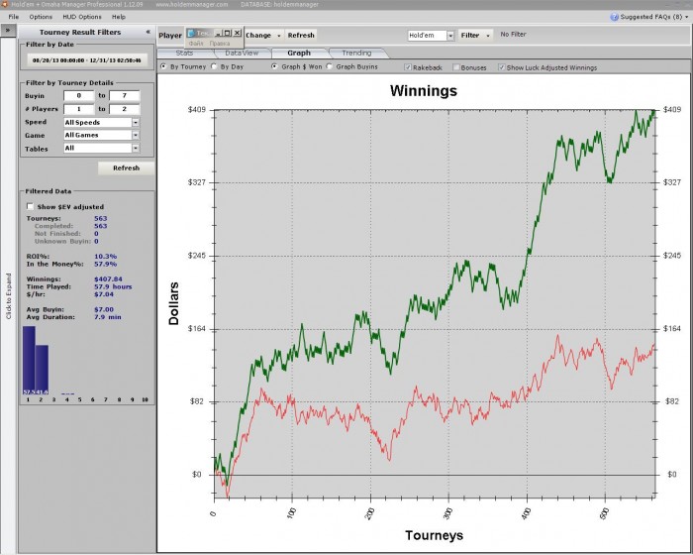
Task: Open the File menu
Action: click(14, 17)
